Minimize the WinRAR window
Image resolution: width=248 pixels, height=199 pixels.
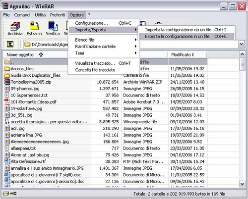224,6
